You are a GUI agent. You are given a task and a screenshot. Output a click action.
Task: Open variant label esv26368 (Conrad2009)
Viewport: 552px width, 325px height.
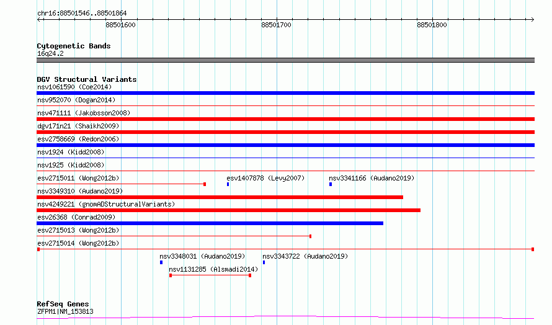[76, 217]
